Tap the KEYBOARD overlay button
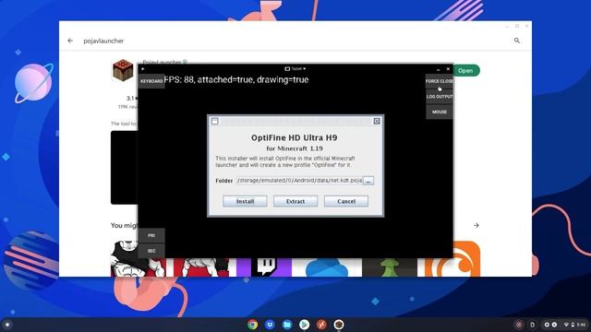The width and height of the screenshot is (591, 332). [x=151, y=81]
